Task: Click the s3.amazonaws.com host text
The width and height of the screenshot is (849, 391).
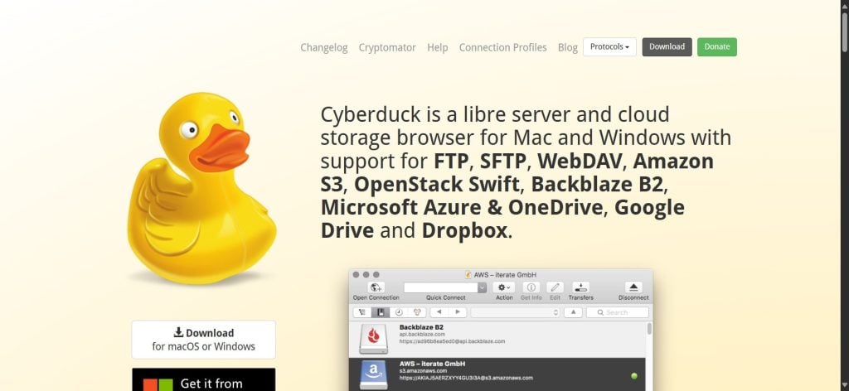Action: tap(423, 370)
